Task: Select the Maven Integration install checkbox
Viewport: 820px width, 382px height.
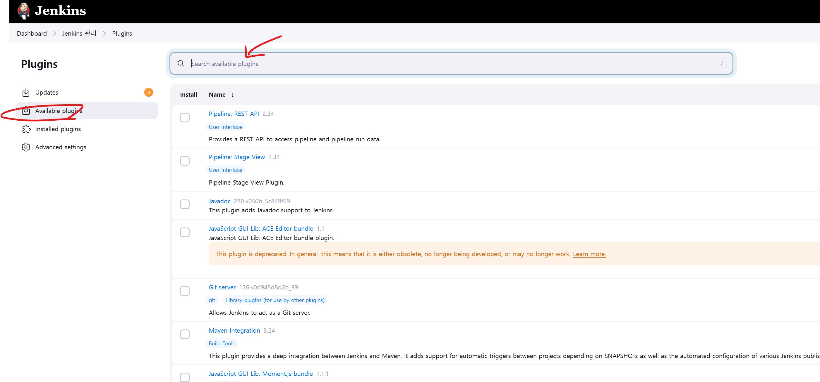Action: [185, 334]
